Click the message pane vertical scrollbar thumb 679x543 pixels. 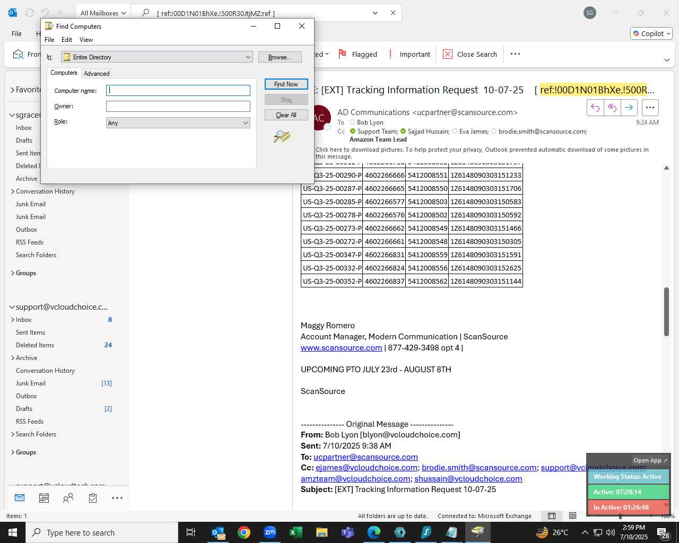coord(666,311)
